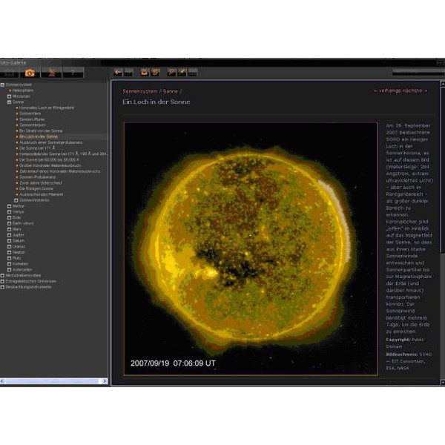Open the Sonne breadcrumb link
The image size is (445, 445).
[x=171, y=91]
